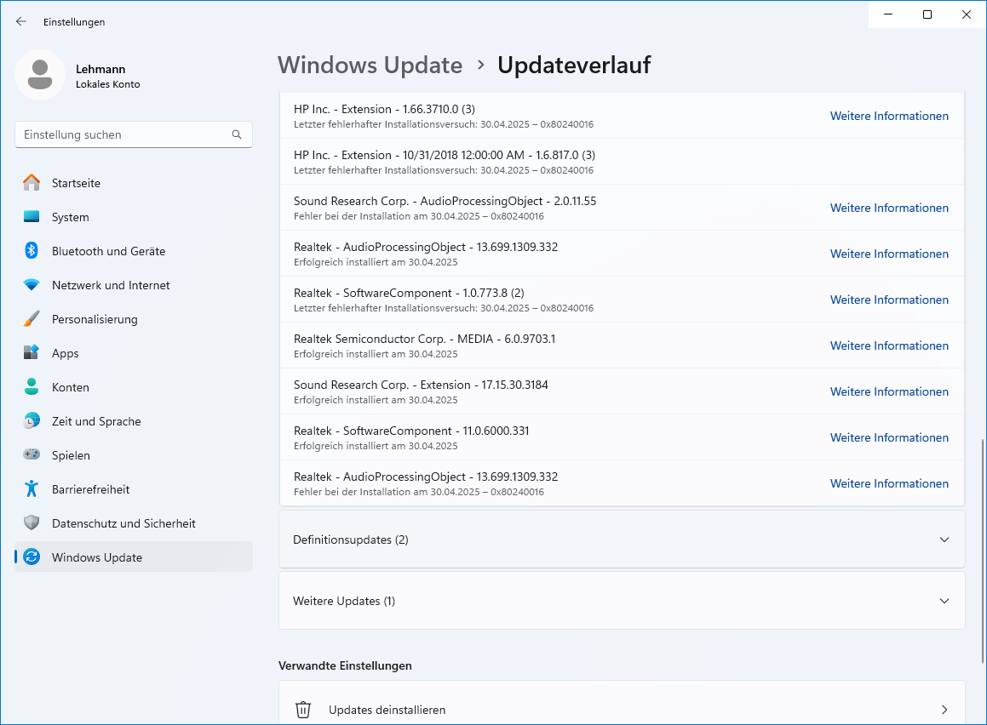
Task: Select Netzwerk und Internet in the sidebar
Action: point(134,285)
